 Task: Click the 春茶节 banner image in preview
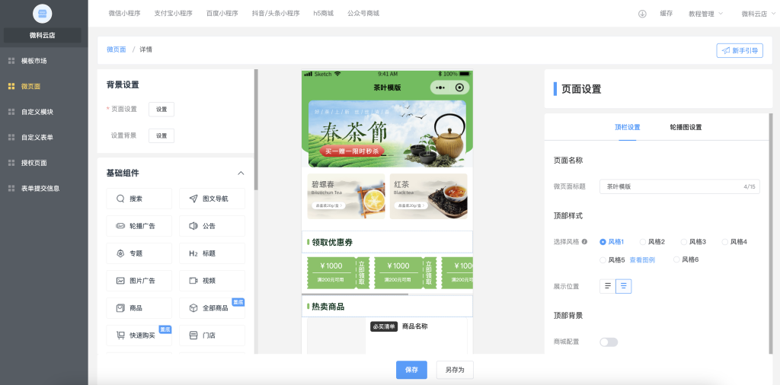(x=388, y=133)
